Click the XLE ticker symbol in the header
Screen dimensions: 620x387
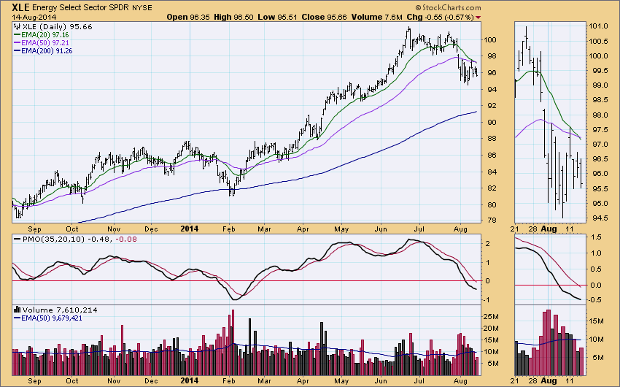pos(20,7)
